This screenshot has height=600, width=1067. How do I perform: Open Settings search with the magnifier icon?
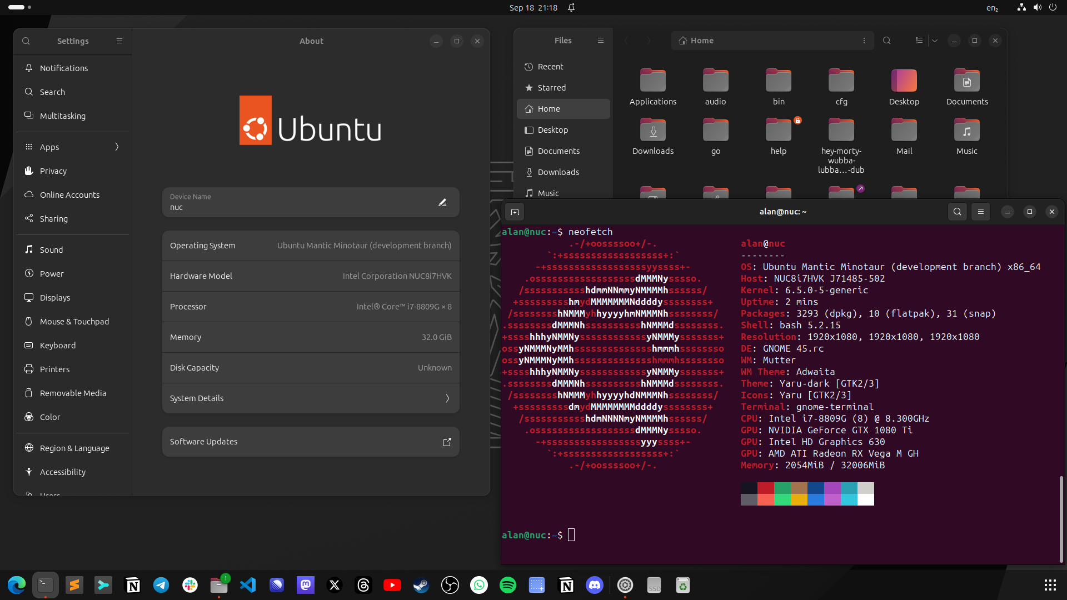coord(26,41)
